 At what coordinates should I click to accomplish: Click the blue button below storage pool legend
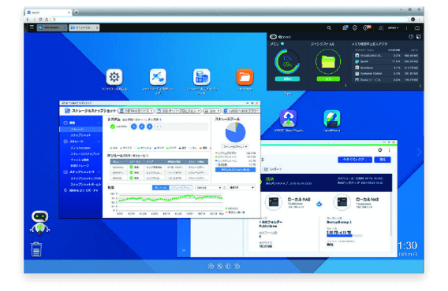pos(235,170)
